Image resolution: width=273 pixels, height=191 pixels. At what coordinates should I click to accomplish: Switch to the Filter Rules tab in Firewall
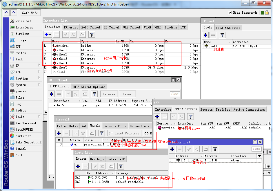click(x=67, y=126)
